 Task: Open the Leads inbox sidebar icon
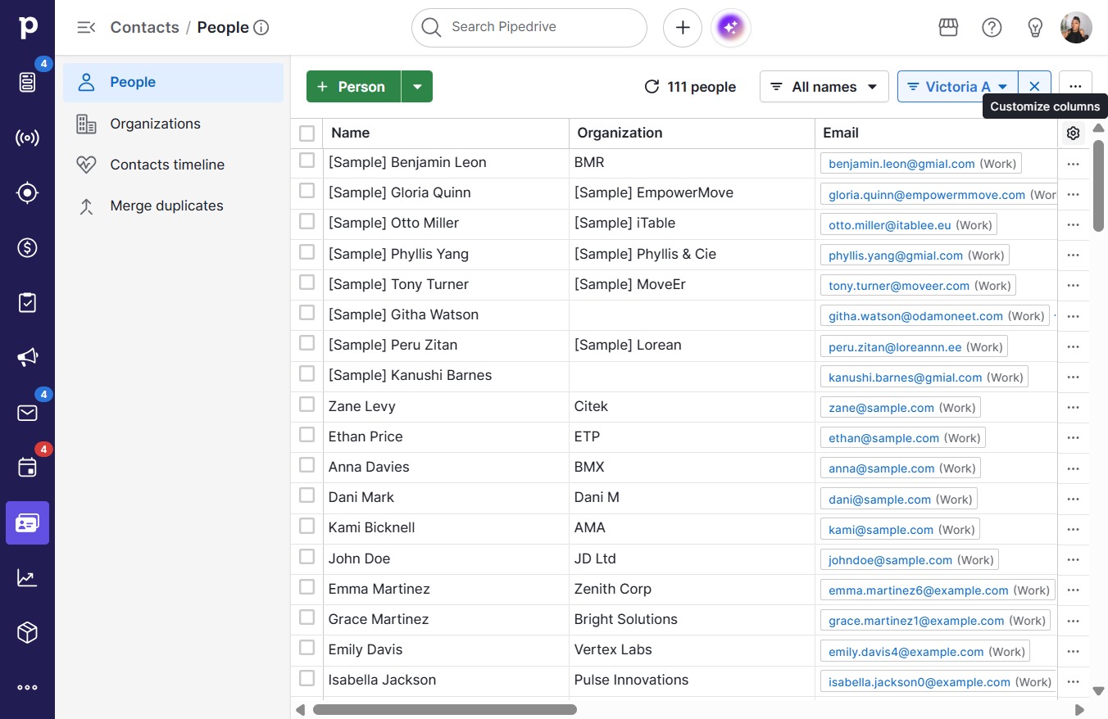(27, 82)
